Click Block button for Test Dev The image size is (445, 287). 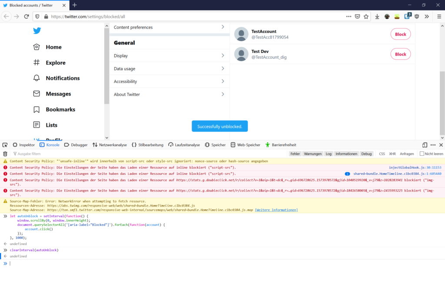(x=400, y=54)
